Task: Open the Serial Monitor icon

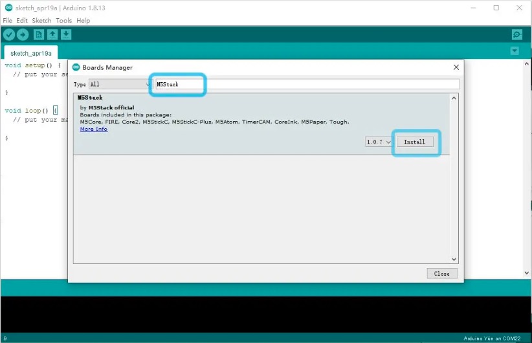Action: tap(517, 34)
